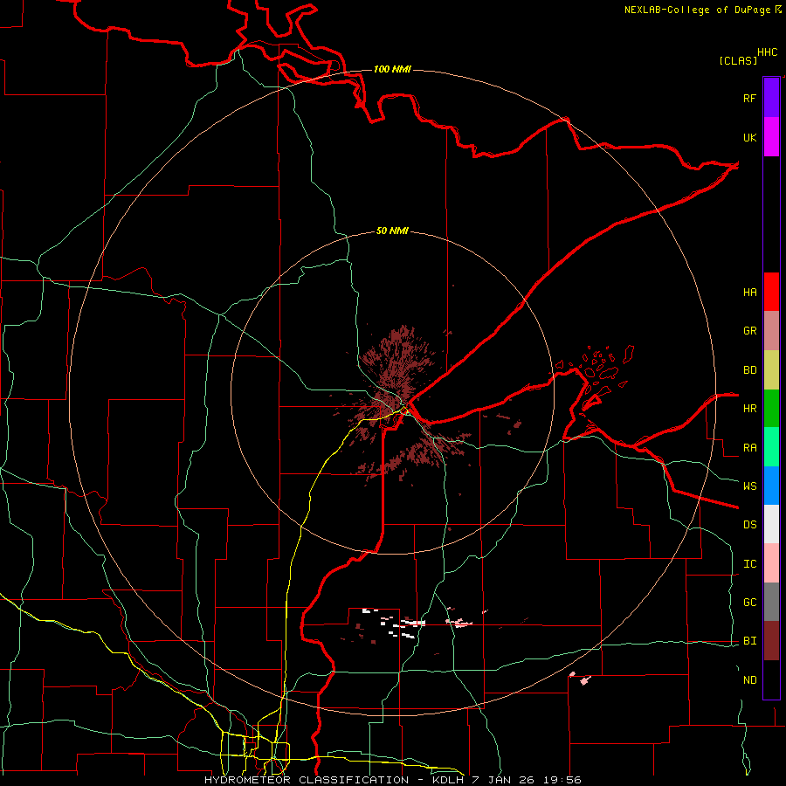Click the HYDROMETEOR CLASSIFICATION title text
Viewport: 786px width, 786px height.
pyautogui.click(x=307, y=780)
